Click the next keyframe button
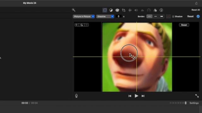This screenshot has height=113, width=202. [x=87, y=25]
